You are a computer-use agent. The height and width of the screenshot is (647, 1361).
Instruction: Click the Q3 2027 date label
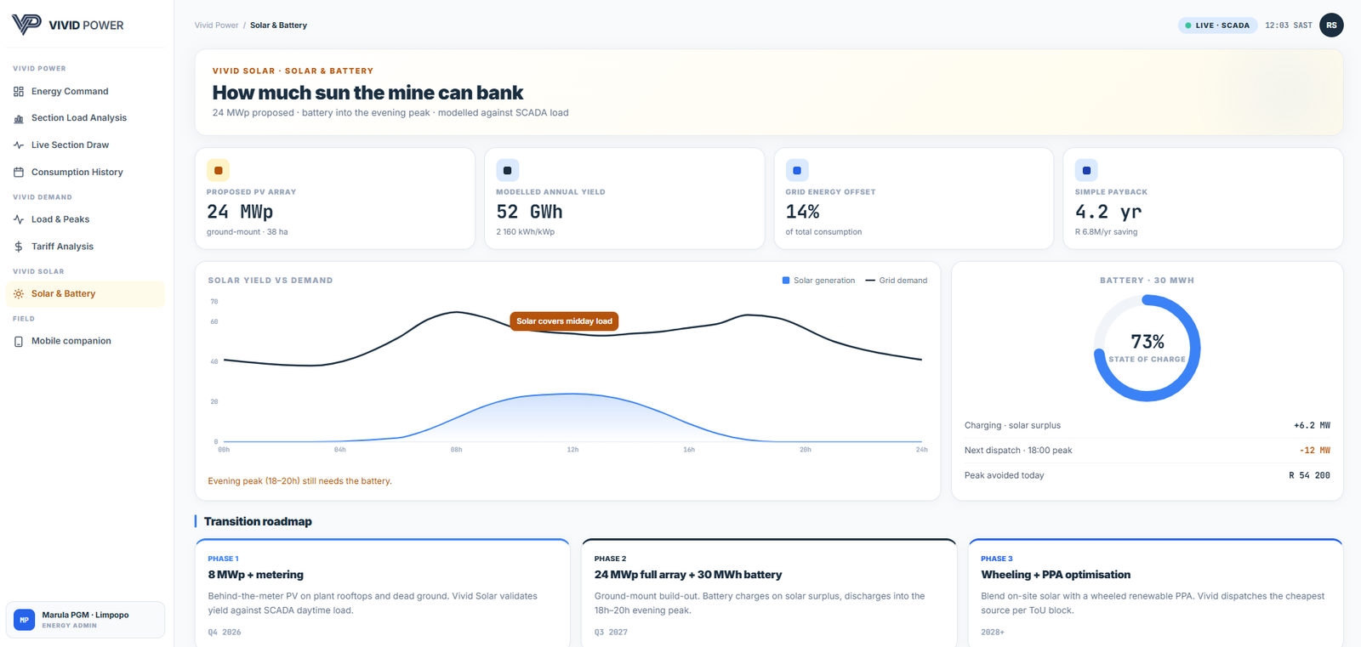point(611,633)
